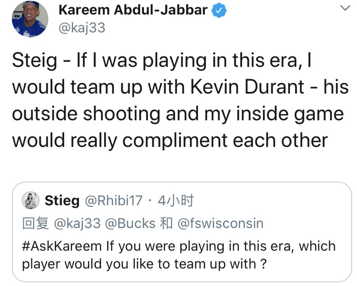Click the blue verified badge
This screenshot has height=286, width=357.
pyautogui.click(x=220, y=11)
